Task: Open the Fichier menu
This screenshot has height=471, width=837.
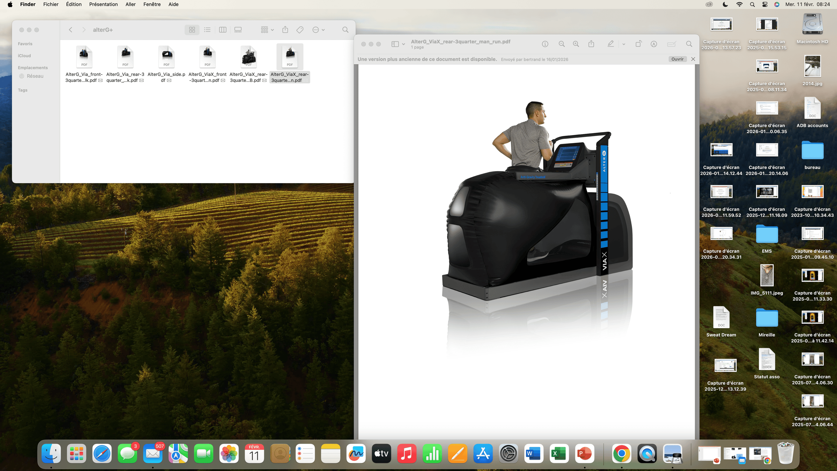Action: point(51,4)
